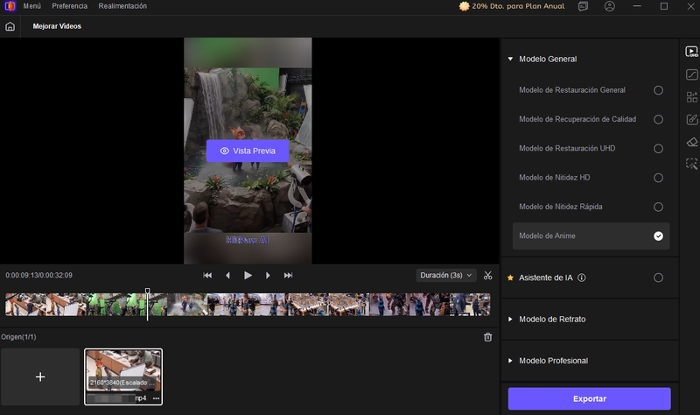
Task: Open the video enhancer UHD tool icon
Action: [x=691, y=53]
